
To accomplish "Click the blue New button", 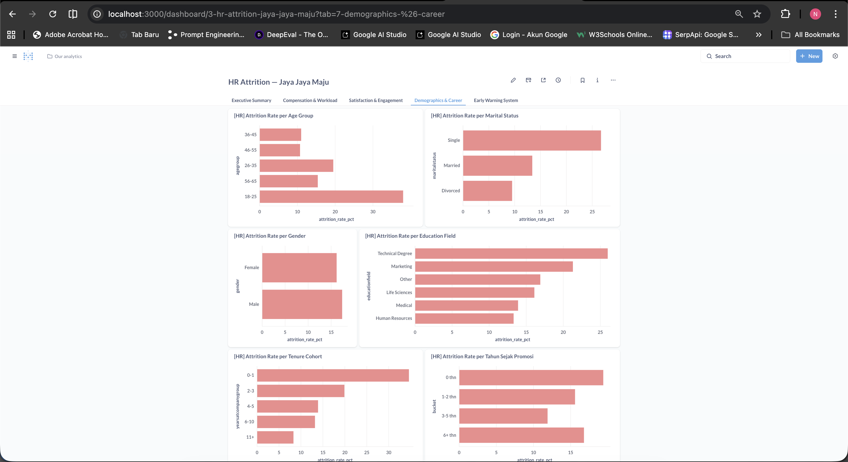I will click(809, 56).
